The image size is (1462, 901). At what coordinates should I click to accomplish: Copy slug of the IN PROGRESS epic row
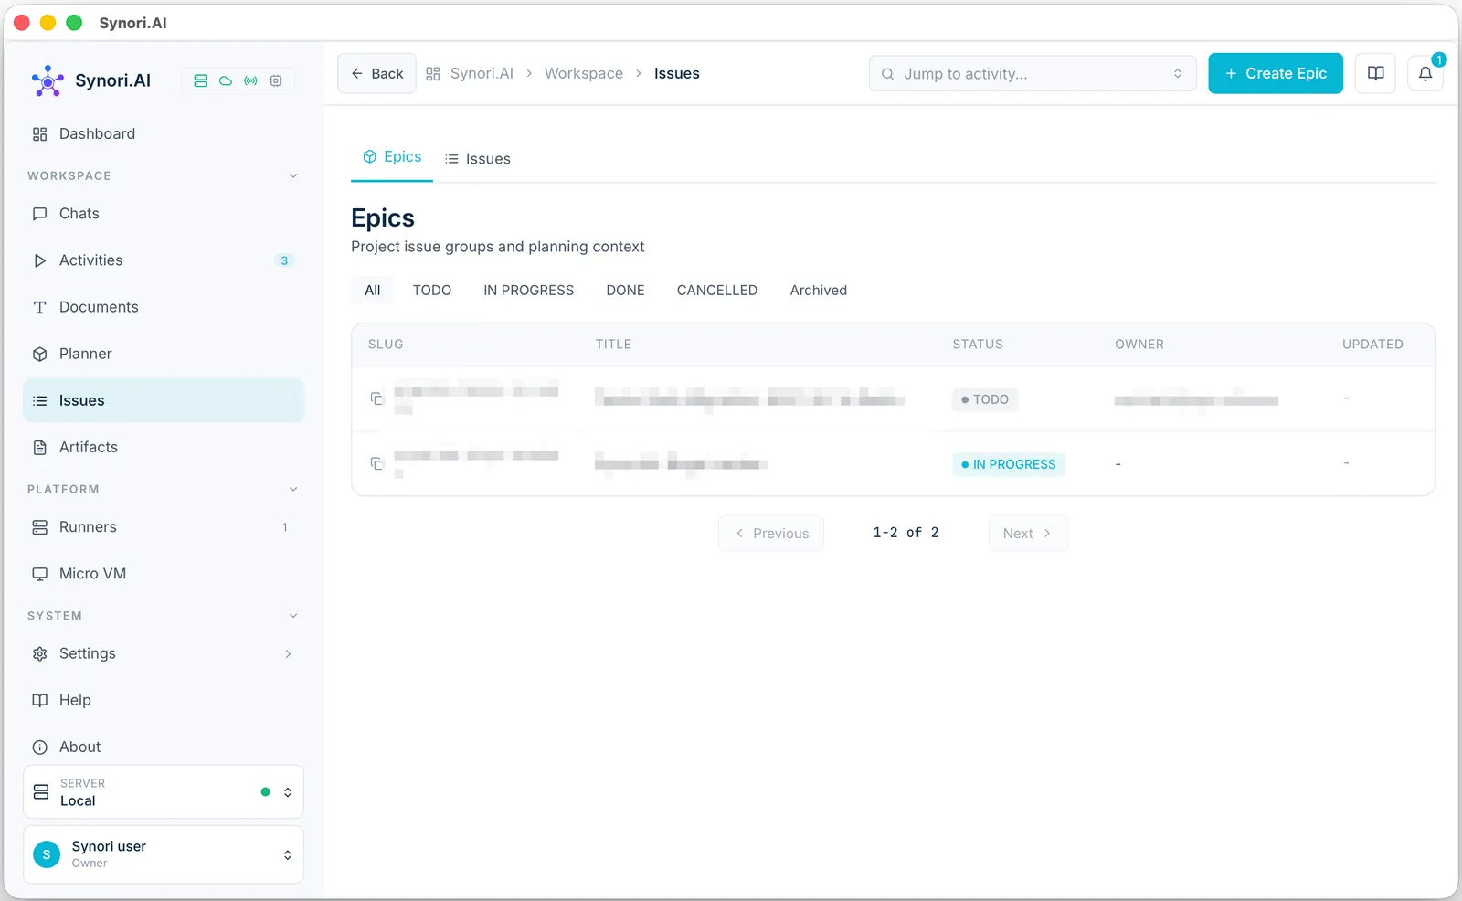pos(376,463)
